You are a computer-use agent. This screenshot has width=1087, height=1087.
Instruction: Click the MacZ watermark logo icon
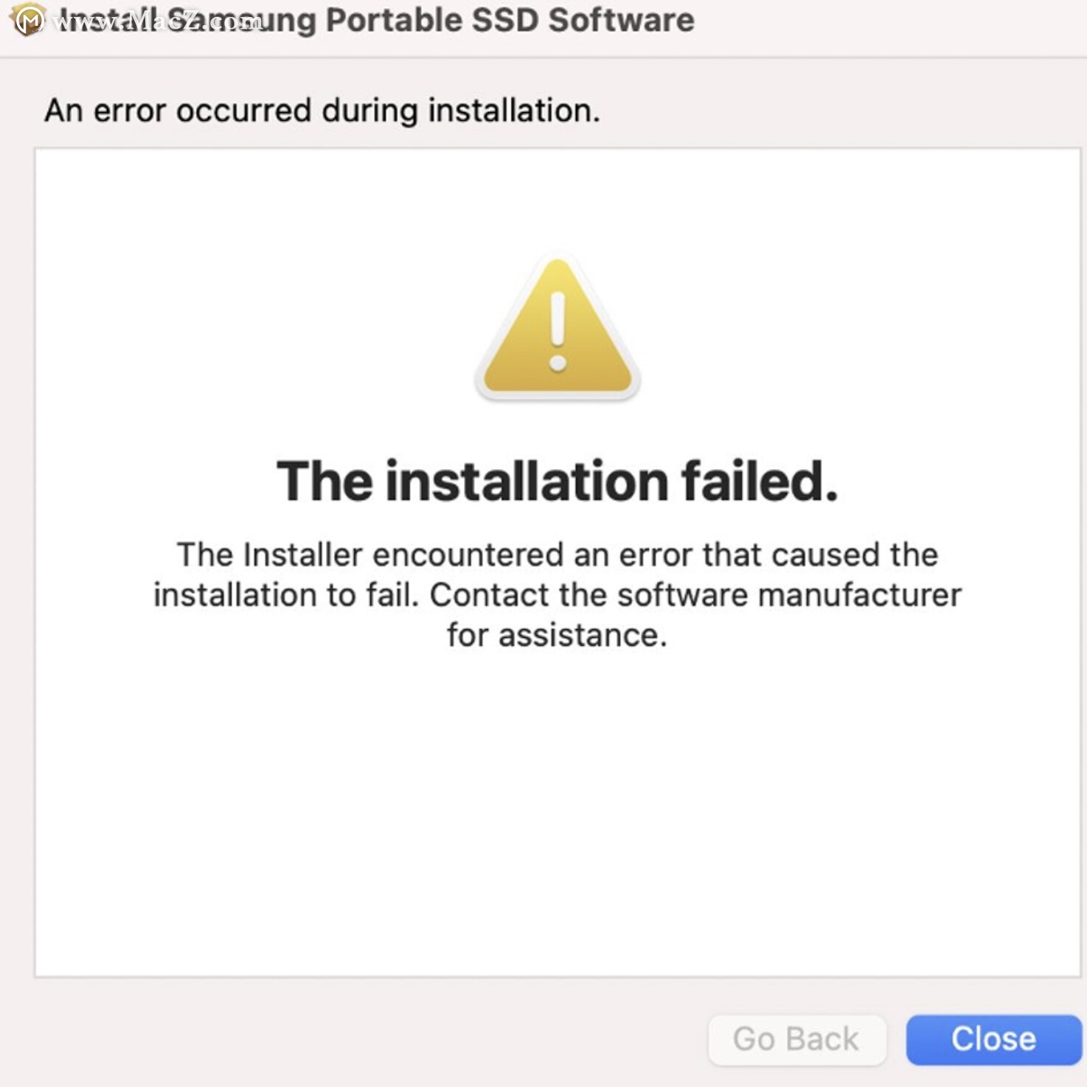tap(28, 19)
